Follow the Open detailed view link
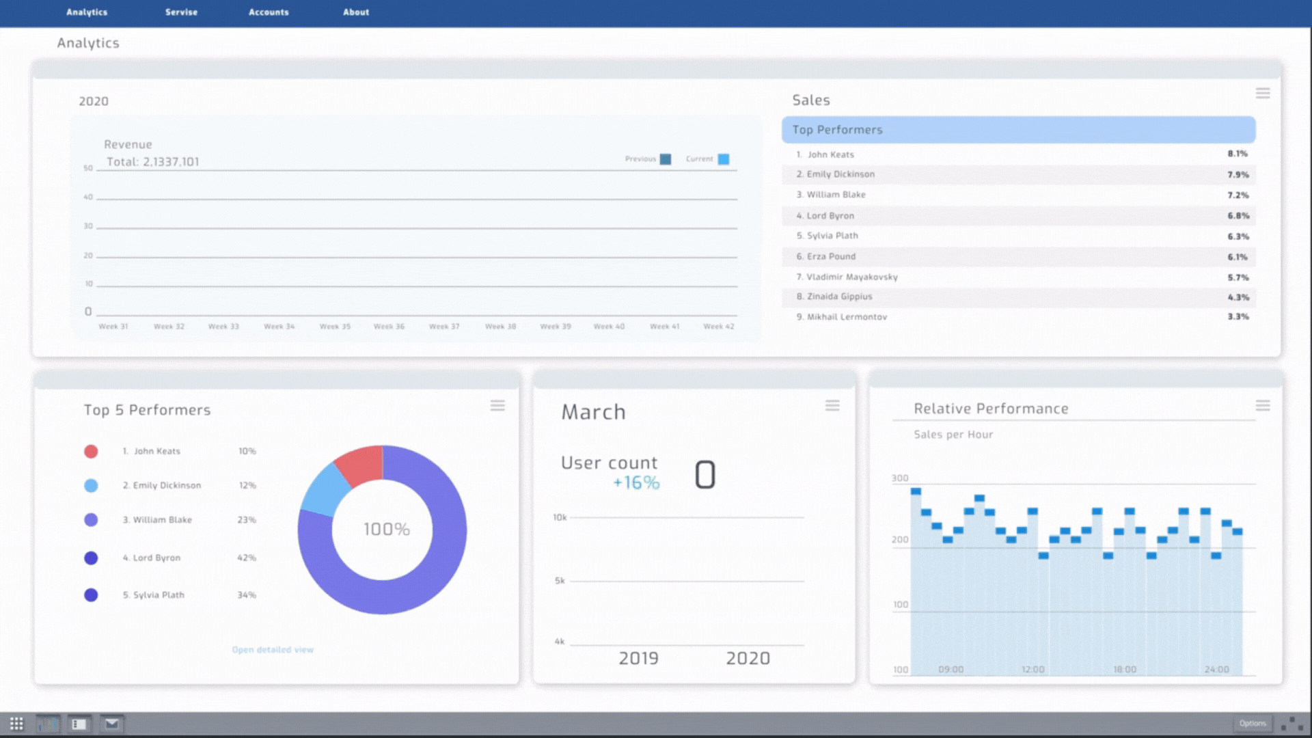 (273, 650)
